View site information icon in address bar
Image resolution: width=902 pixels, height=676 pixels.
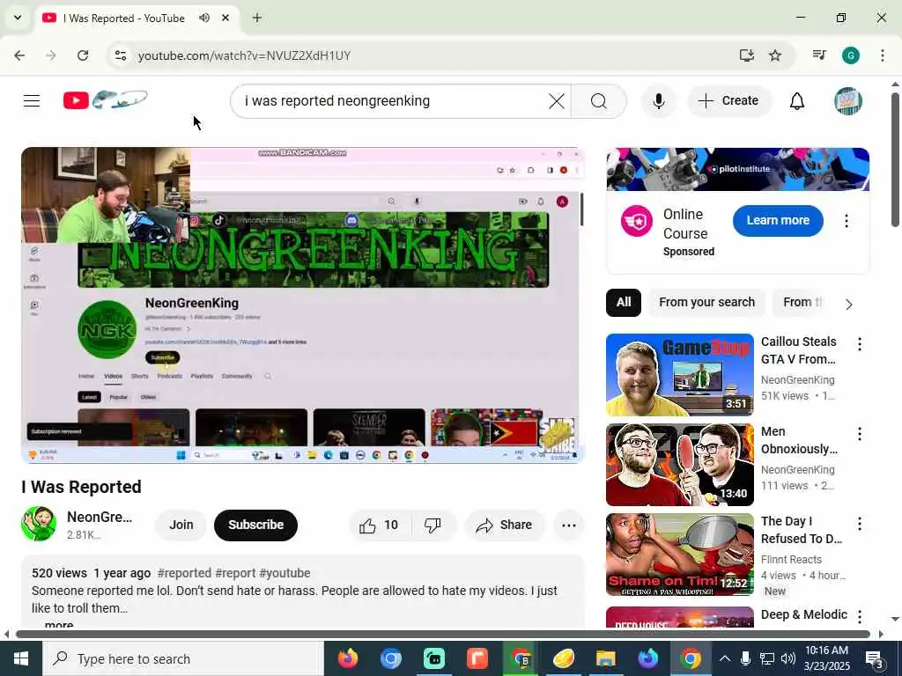(x=120, y=55)
